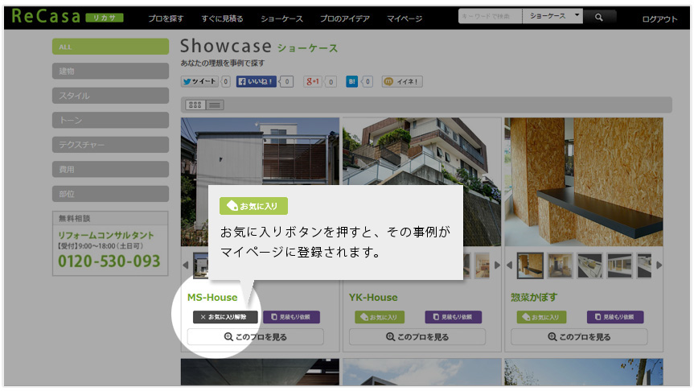Open 惣菜かぼす title link
The image size is (694, 391).
coord(534,298)
